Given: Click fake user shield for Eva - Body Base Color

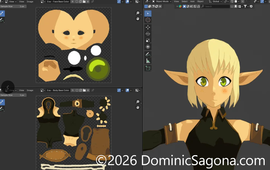Looking at the screenshot, I should (x=77, y=90).
